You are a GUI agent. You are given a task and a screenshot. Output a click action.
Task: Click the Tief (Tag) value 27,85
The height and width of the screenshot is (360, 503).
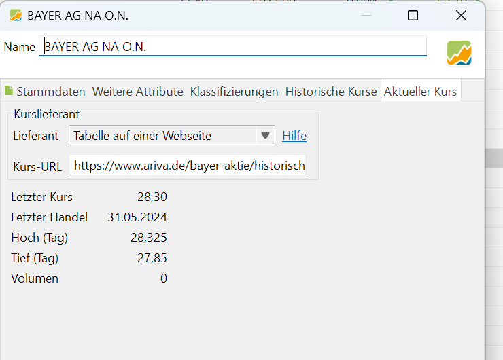[152, 258]
